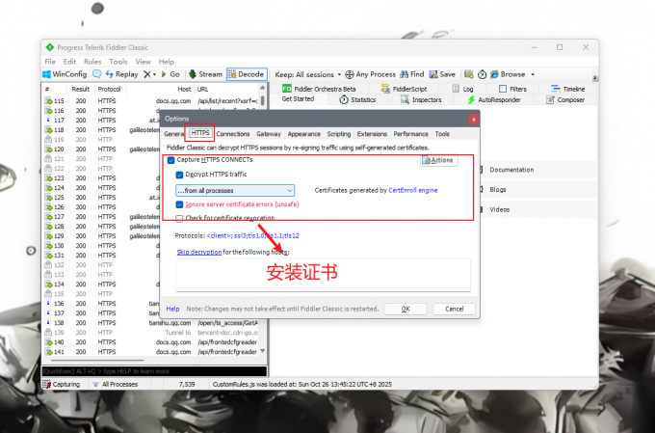This screenshot has height=433, width=655.
Task: Click the Stream toolbar button
Action: (204, 74)
